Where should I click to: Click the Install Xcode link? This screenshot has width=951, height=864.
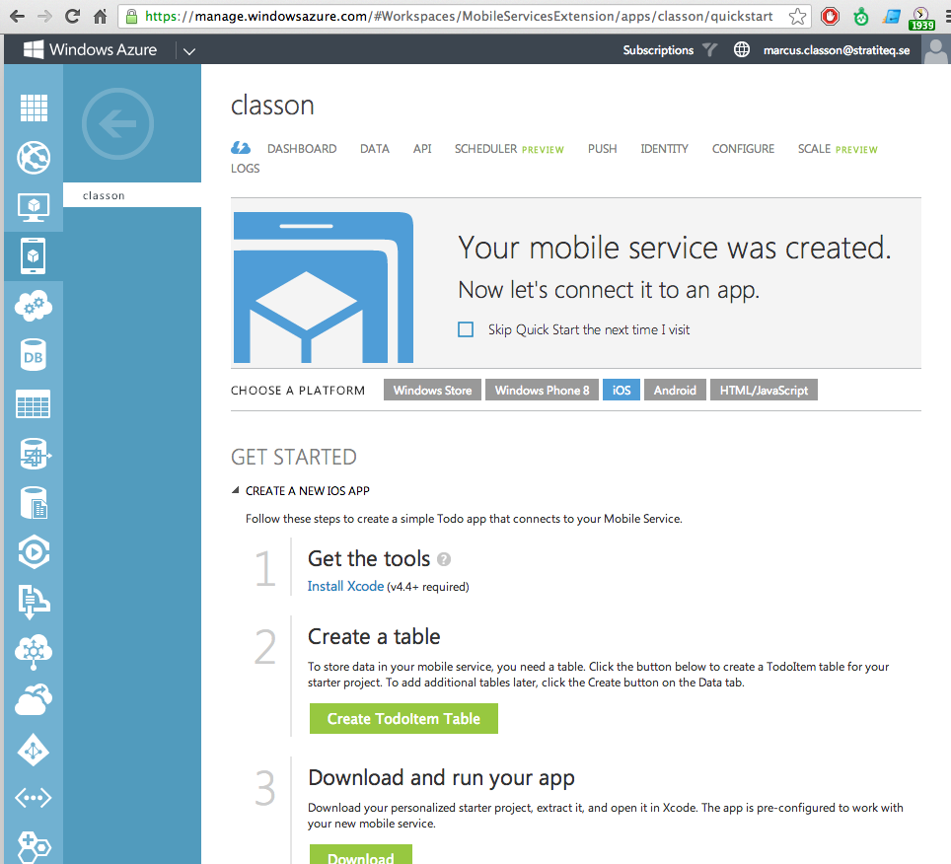tap(345, 586)
